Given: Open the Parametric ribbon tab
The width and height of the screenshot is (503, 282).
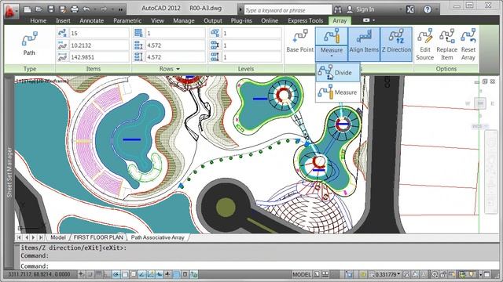Looking at the screenshot, I should (127, 21).
